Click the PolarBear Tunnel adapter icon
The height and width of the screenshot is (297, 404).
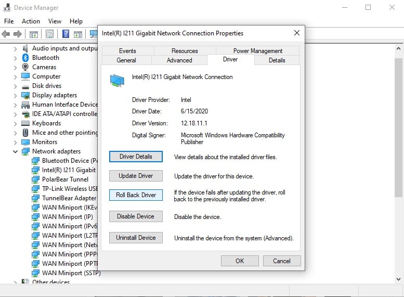pos(35,179)
